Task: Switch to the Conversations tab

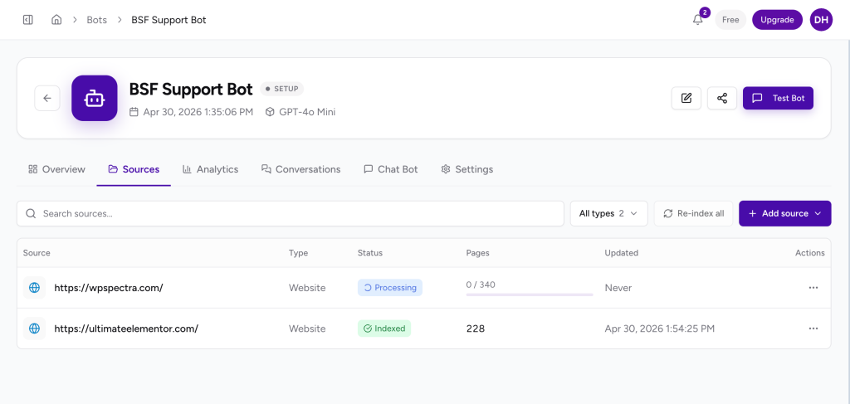Action: [300, 169]
